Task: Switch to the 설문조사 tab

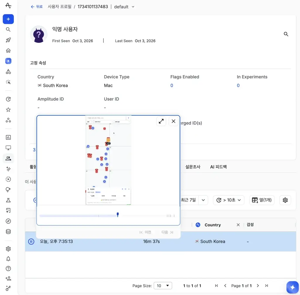Action: pos(193,167)
